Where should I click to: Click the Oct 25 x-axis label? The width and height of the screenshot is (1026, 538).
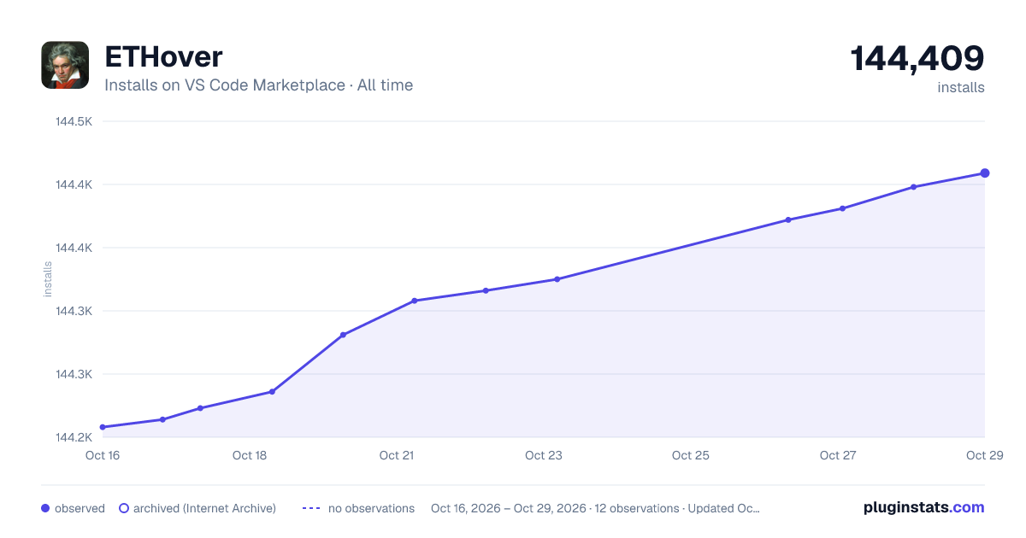pyautogui.click(x=691, y=455)
